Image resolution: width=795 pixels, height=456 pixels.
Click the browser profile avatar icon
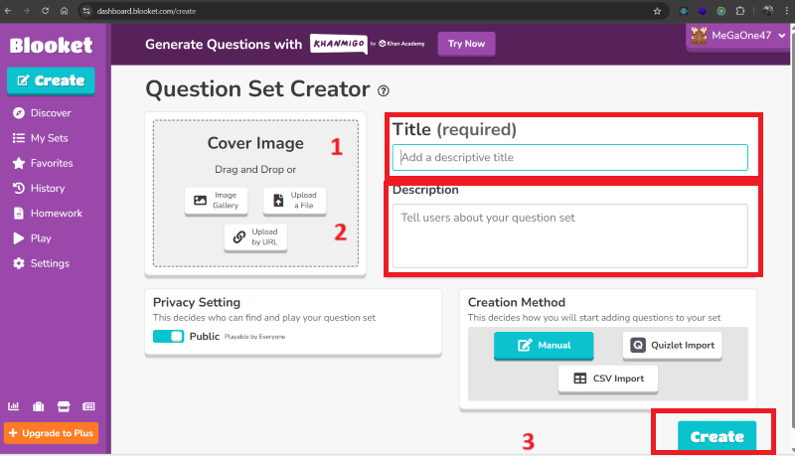(768, 11)
